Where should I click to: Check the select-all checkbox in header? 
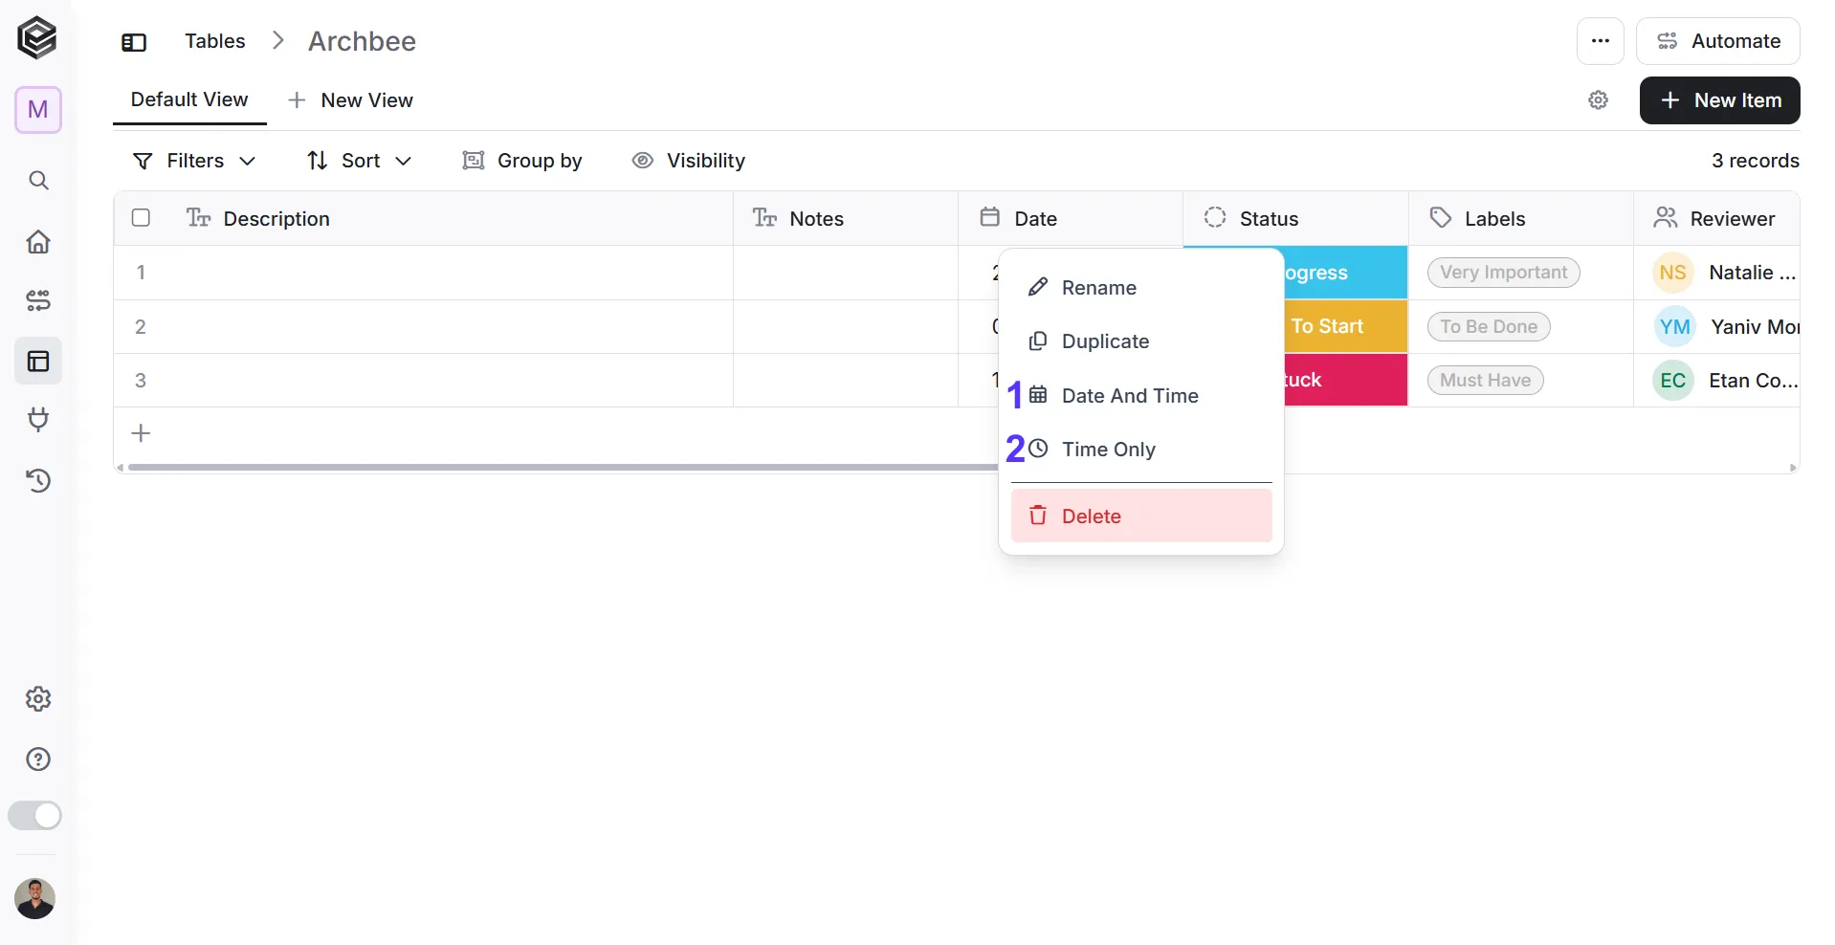coord(141,218)
